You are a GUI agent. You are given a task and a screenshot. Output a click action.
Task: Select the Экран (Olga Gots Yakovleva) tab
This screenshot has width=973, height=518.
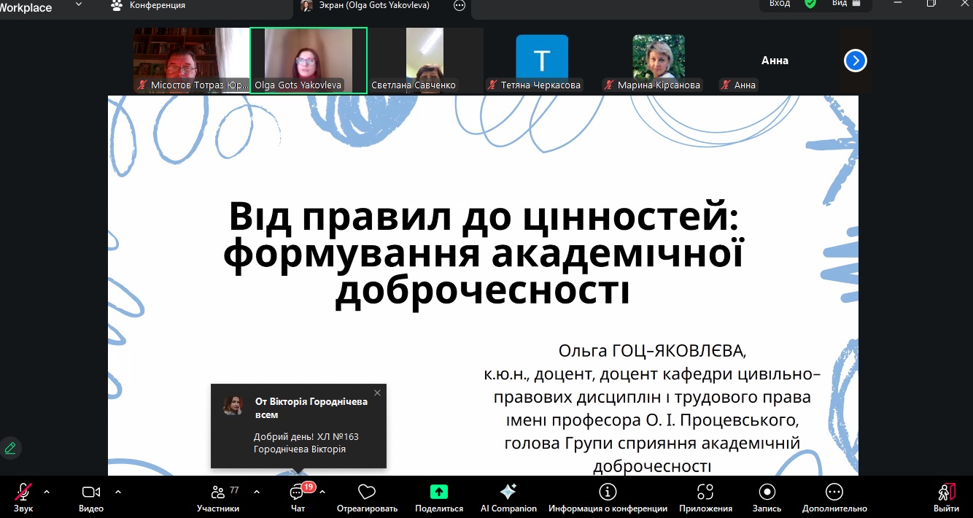click(x=365, y=6)
